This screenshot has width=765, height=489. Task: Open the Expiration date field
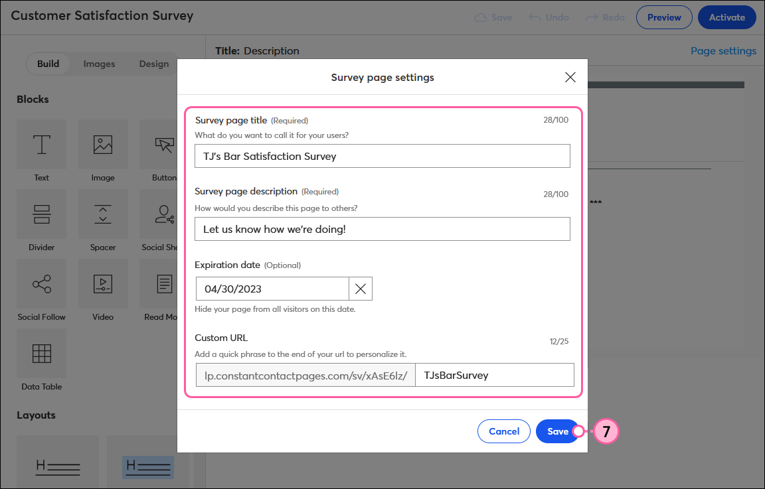coord(272,289)
